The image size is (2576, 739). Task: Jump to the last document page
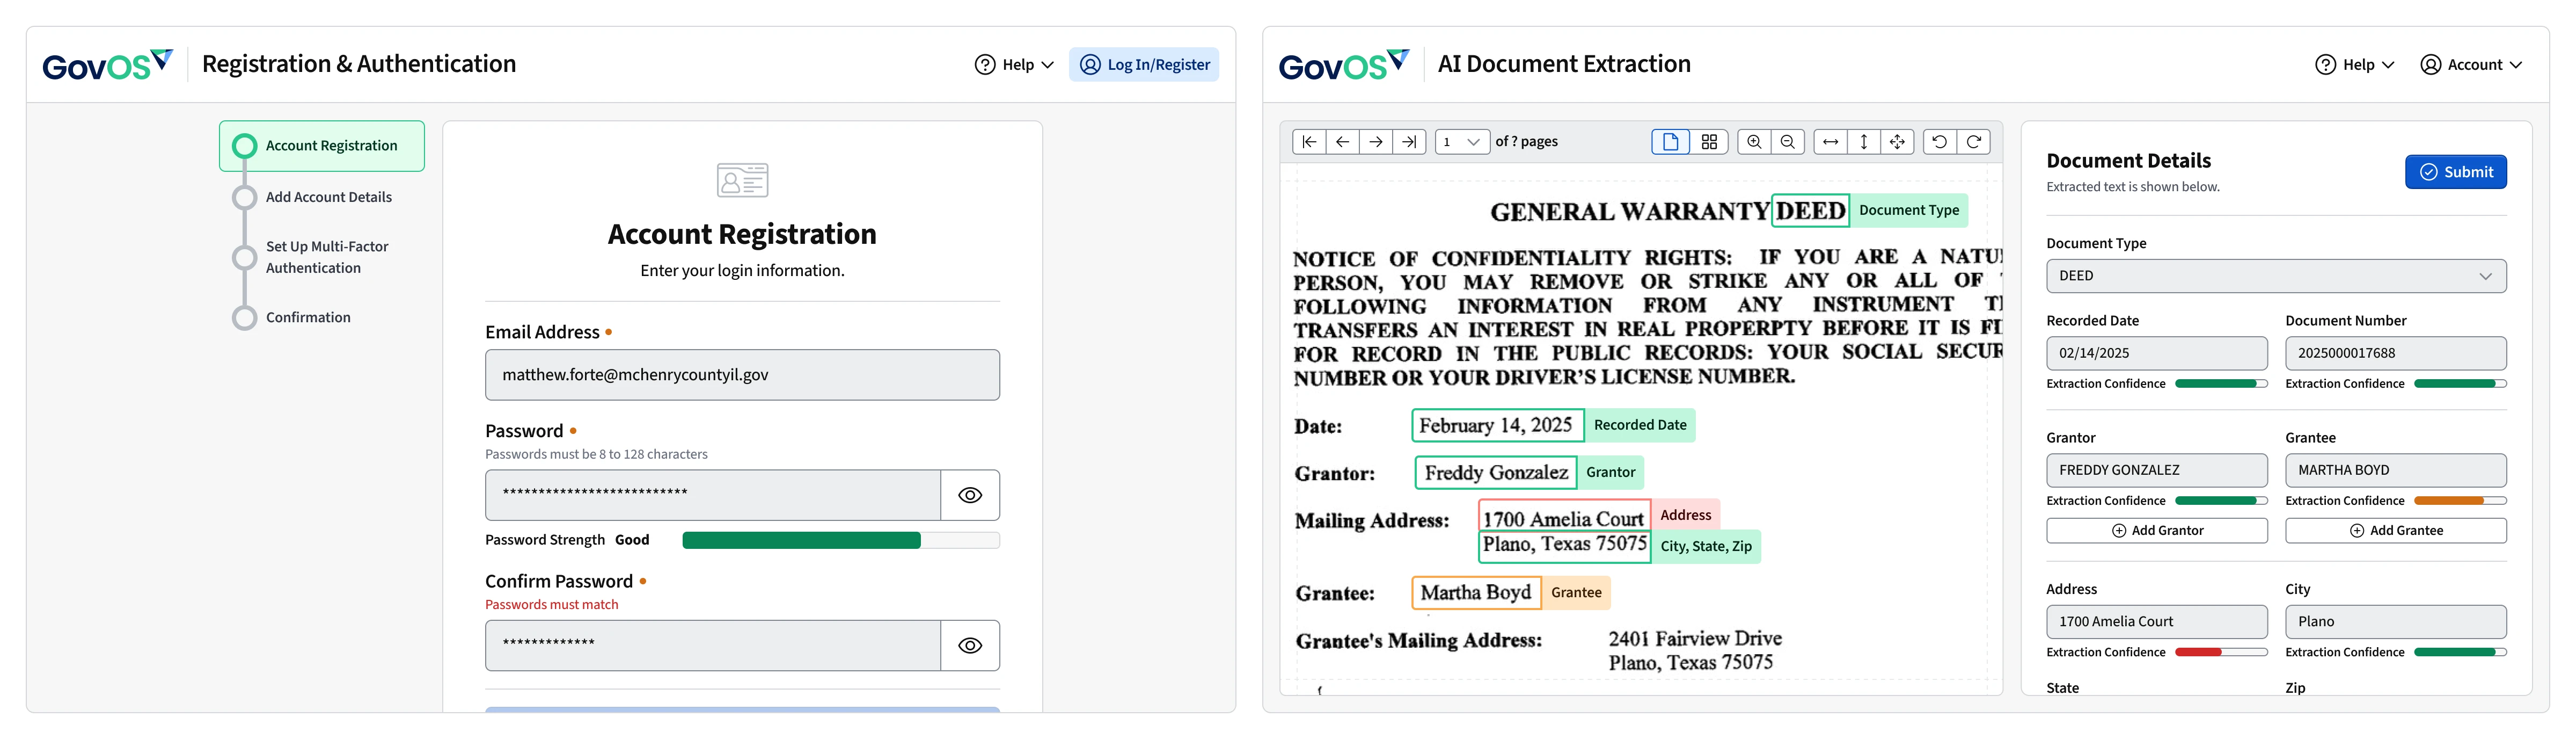[x=1409, y=142]
